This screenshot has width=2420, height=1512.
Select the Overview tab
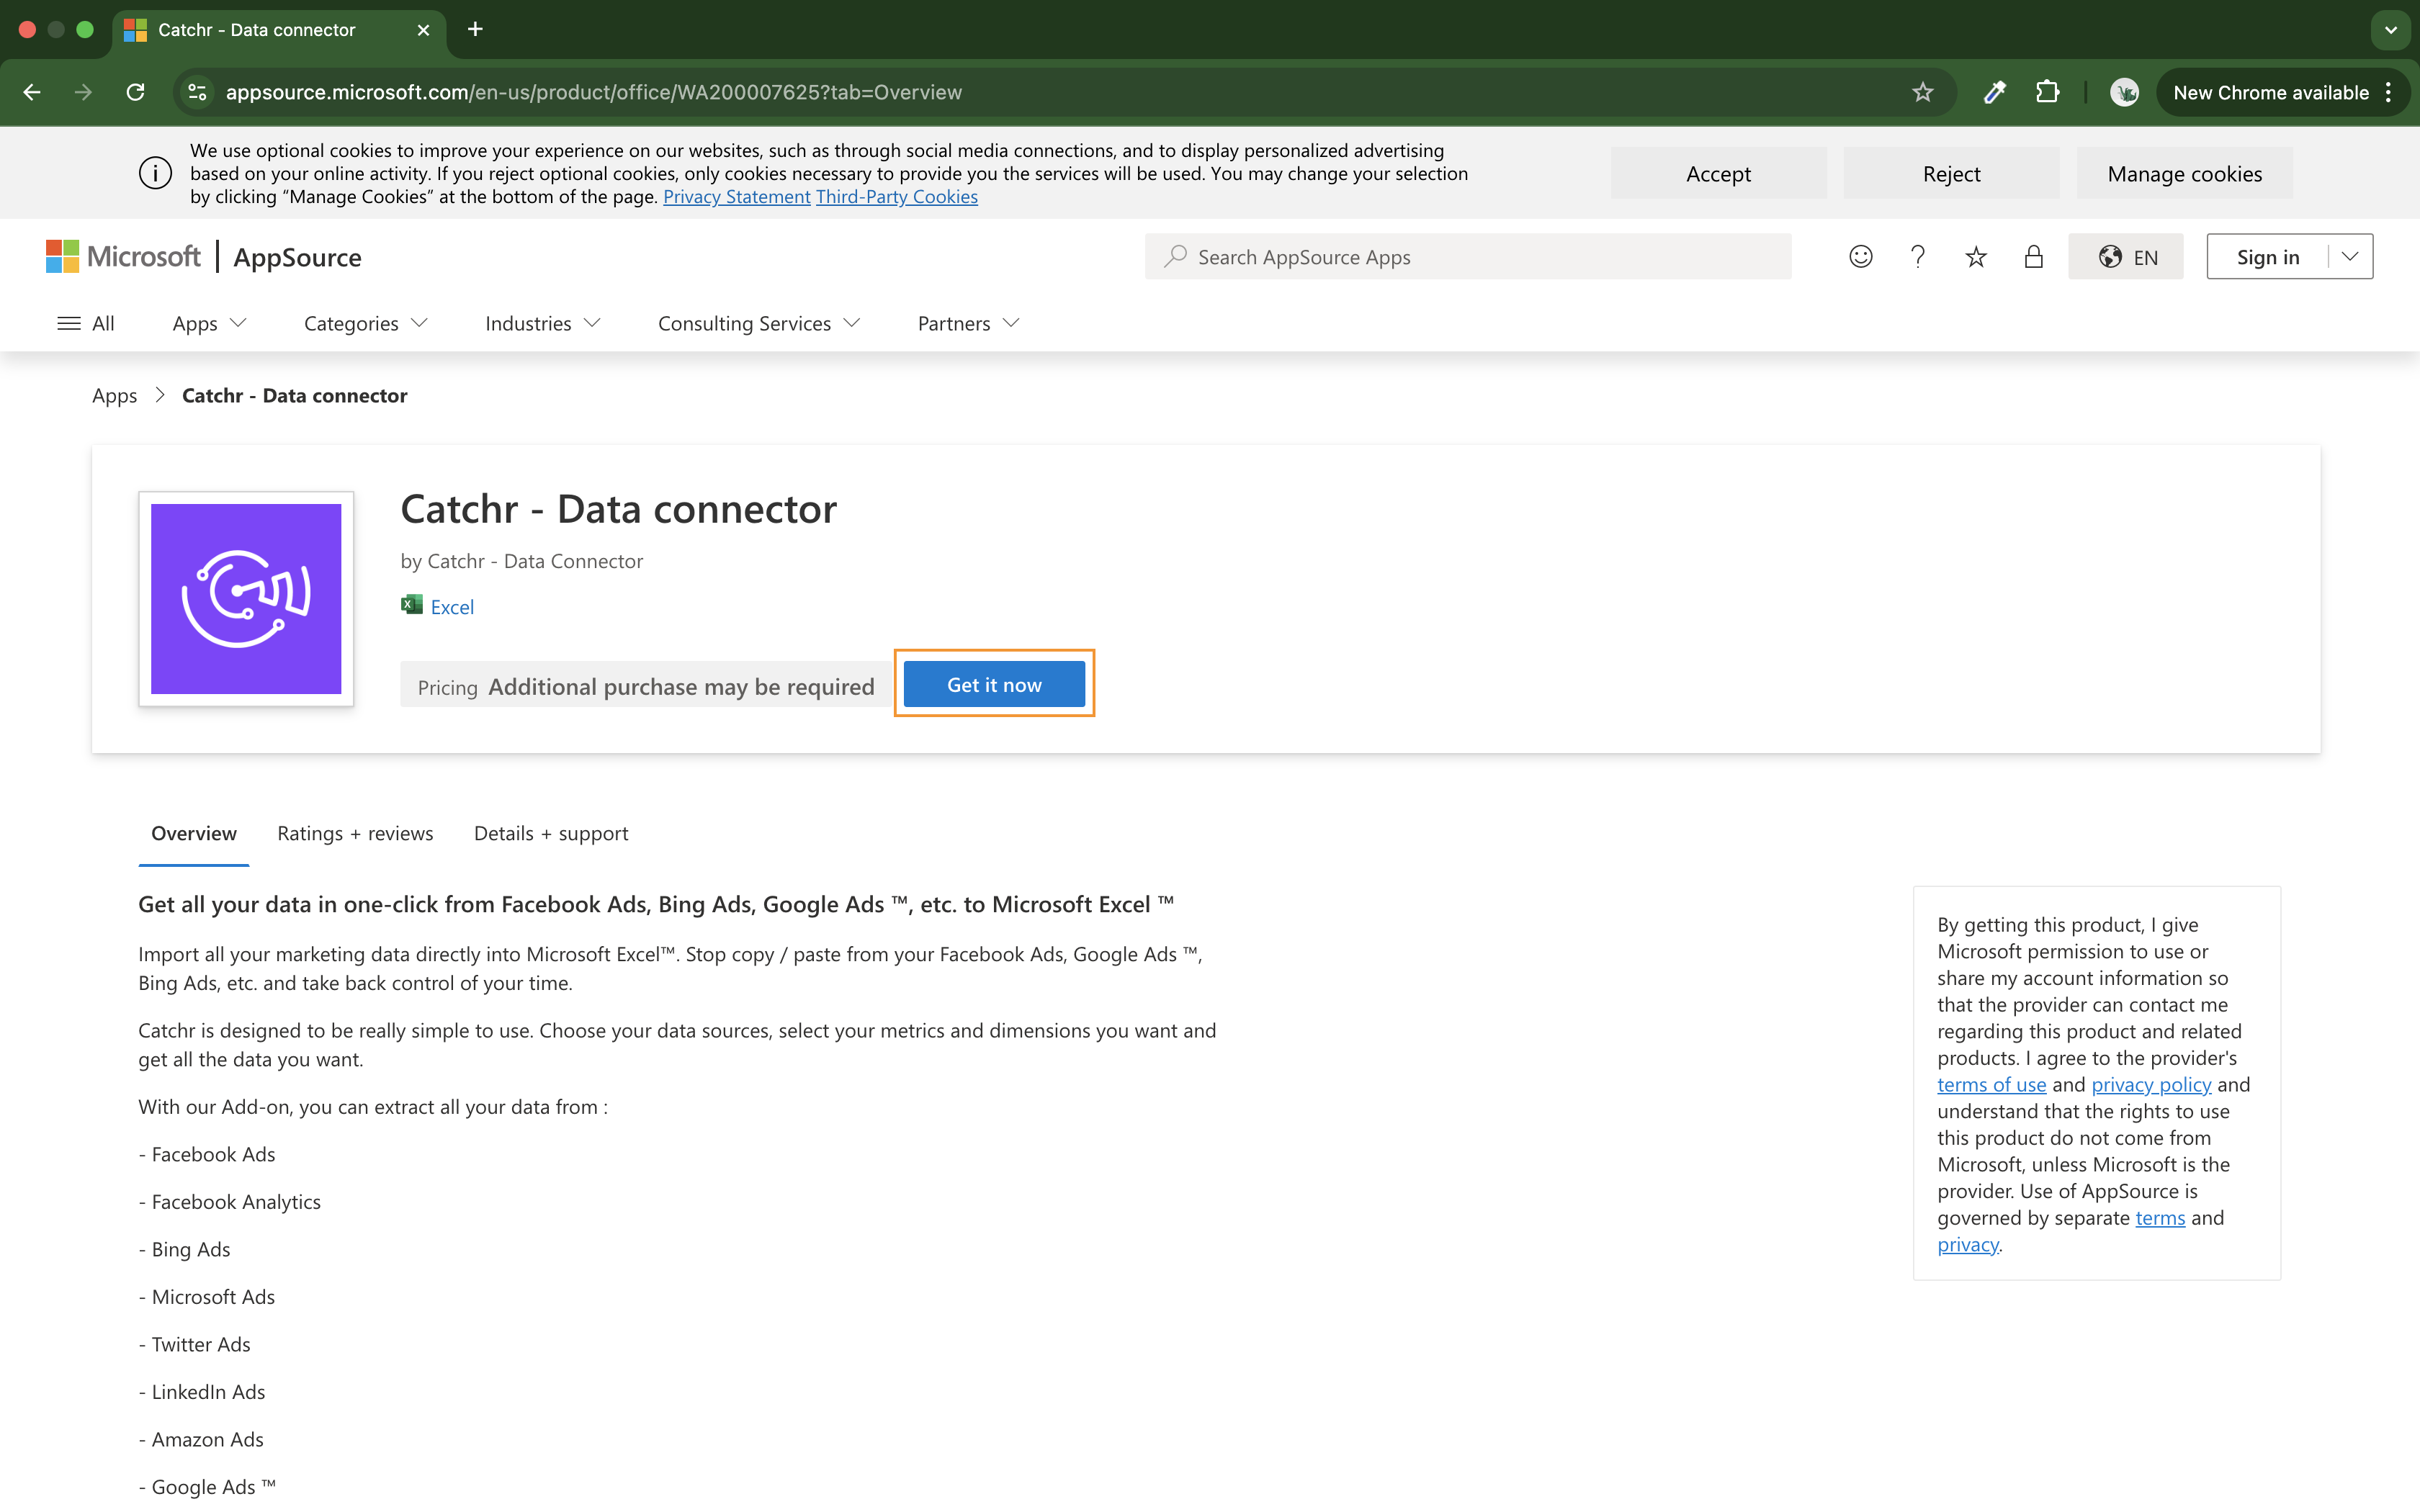click(194, 833)
